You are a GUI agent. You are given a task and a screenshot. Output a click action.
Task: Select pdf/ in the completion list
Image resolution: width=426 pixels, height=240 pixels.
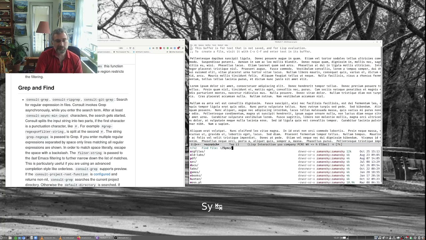tap(285, 158)
